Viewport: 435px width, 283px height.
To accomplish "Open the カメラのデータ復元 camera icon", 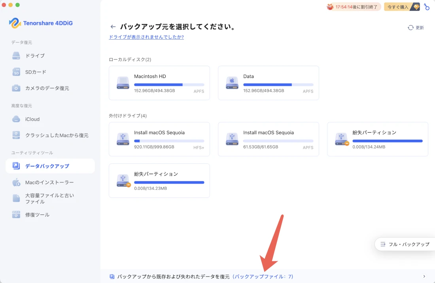I will tap(16, 88).
